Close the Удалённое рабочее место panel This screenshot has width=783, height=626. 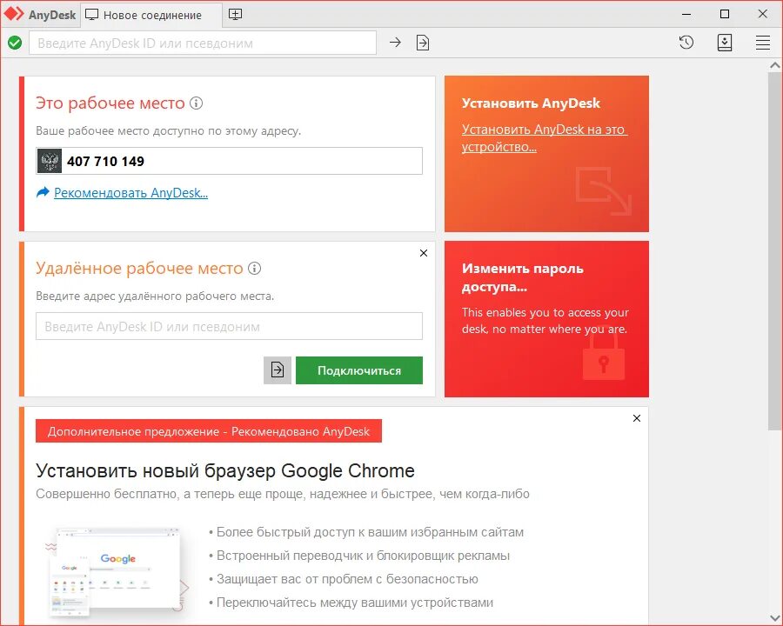tap(424, 253)
